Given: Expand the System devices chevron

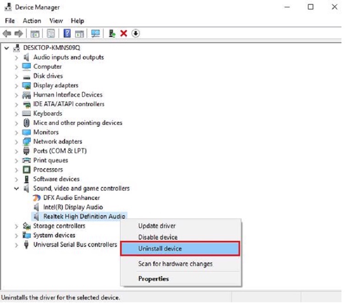Looking at the screenshot, I should pyautogui.click(x=16, y=236).
